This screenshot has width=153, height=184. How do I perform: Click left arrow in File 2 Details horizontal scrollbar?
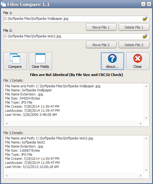pyautogui.click(x=7, y=176)
